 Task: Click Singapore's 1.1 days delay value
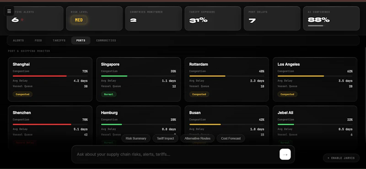point(169,81)
